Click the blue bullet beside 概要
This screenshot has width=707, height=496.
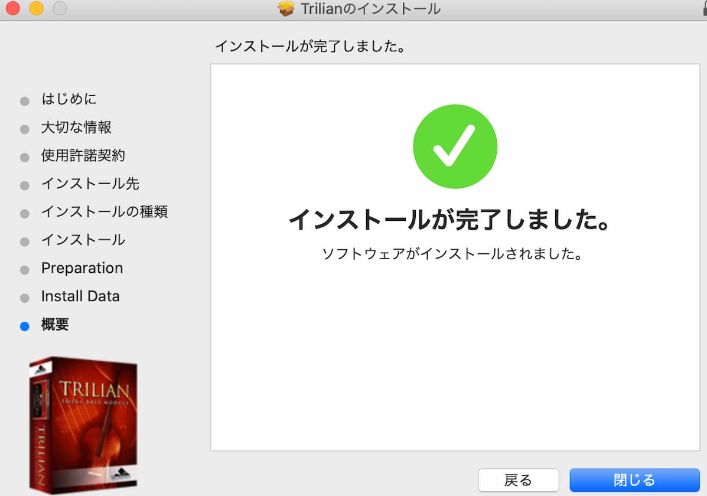[x=25, y=326]
